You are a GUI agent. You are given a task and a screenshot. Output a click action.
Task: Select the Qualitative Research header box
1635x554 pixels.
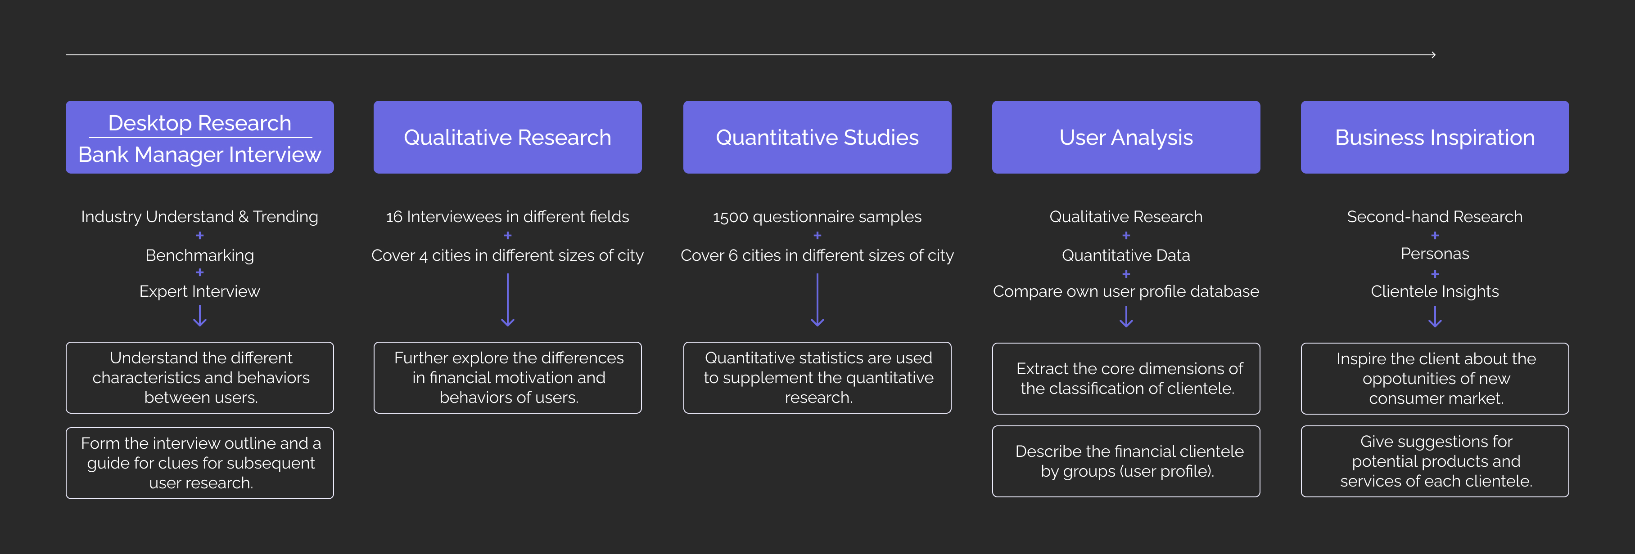click(x=507, y=137)
